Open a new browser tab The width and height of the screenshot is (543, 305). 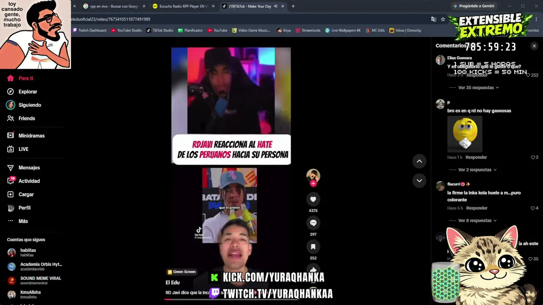click(293, 6)
